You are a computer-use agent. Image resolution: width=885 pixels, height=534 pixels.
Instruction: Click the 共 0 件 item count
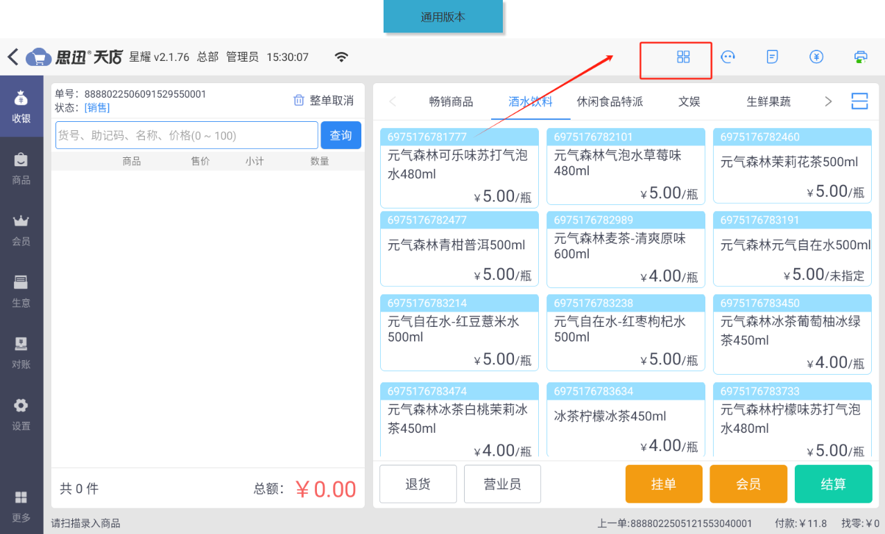click(x=79, y=489)
